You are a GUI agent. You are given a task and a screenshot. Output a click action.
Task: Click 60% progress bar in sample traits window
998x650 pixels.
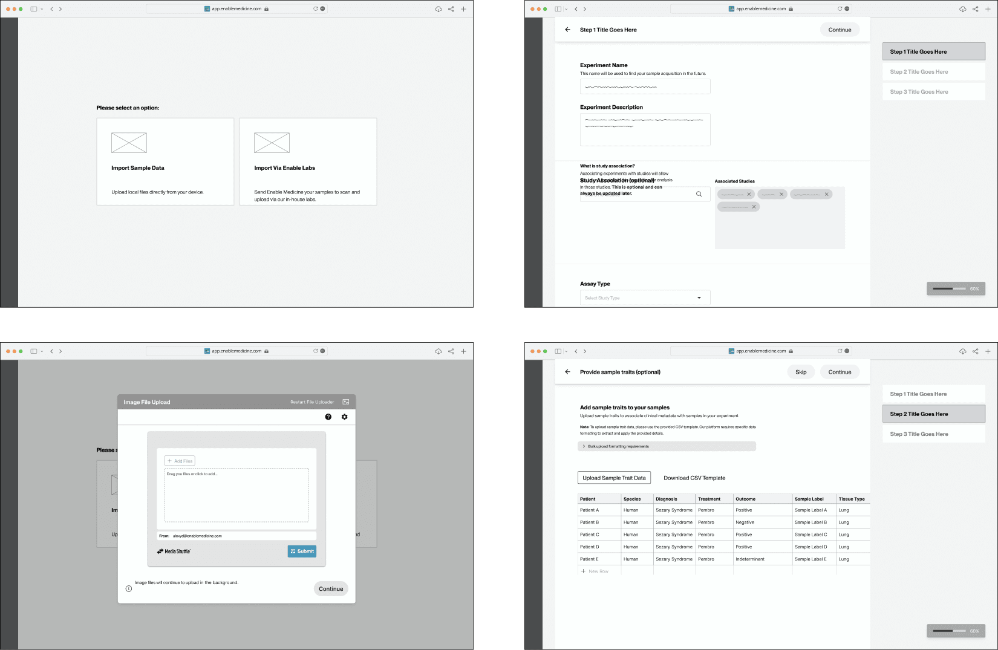[x=956, y=631]
